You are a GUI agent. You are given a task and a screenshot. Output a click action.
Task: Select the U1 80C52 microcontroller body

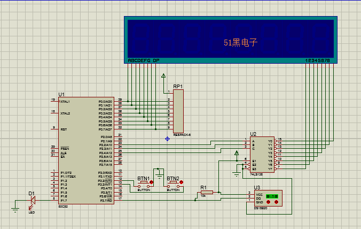coord(86,150)
